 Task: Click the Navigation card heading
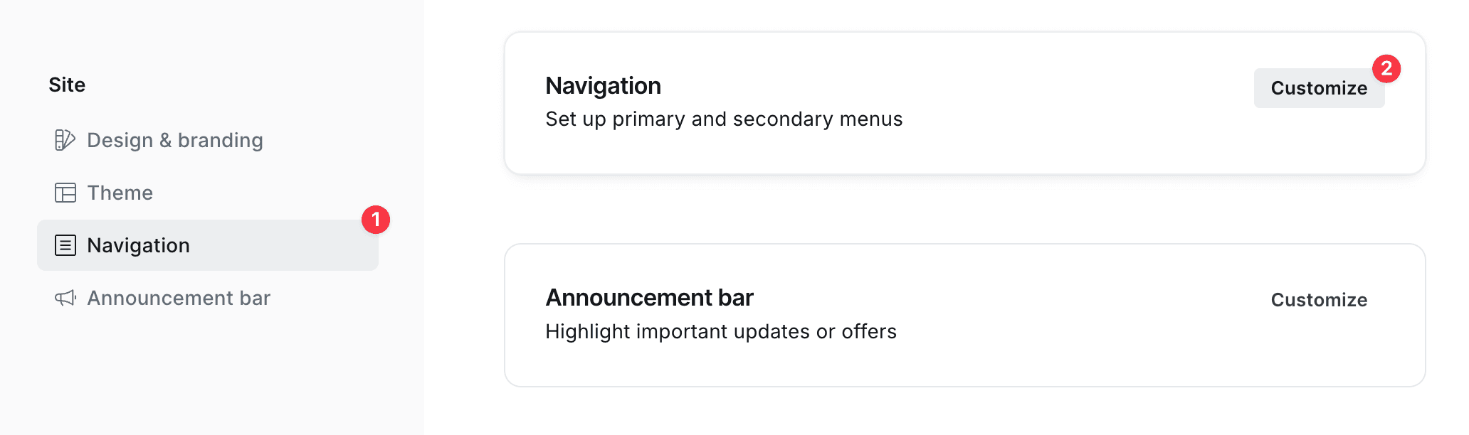603,85
